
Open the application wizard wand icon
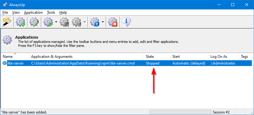[x=7, y=22]
